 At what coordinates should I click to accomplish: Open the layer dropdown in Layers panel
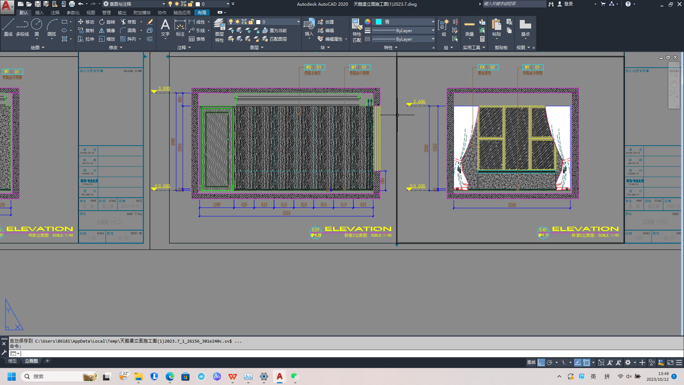tap(264, 22)
